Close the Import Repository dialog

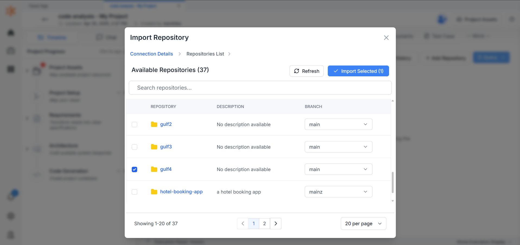coord(386,38)
